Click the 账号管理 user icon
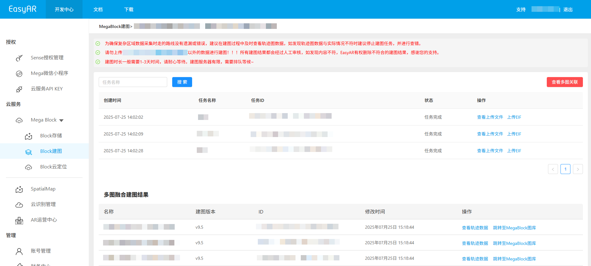The height and width of the screenshot is (266, 591). tap(19, 251)
